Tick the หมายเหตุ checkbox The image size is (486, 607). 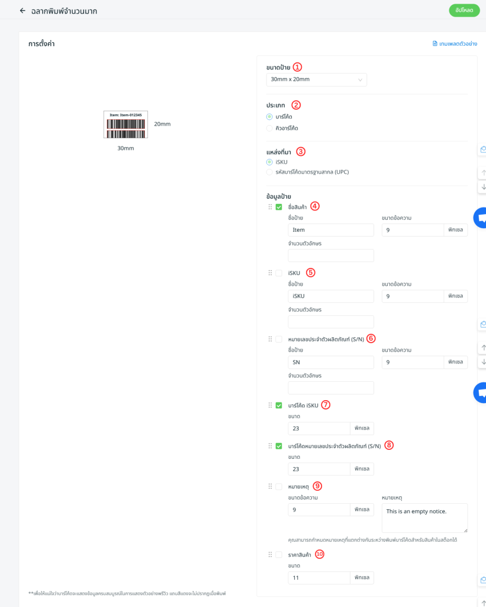[x=279, y=487]
